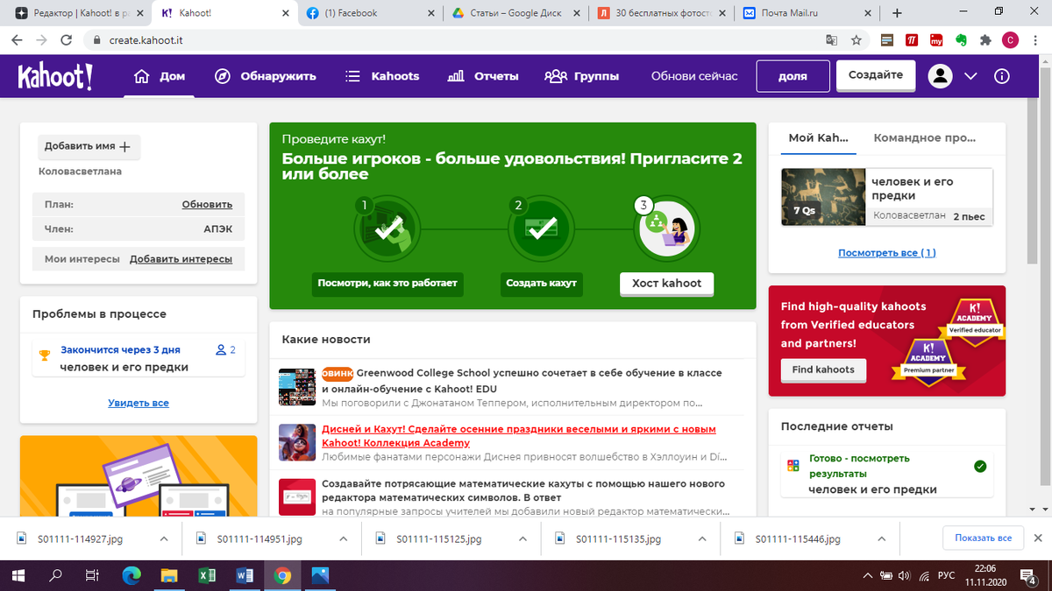Screen dimensions: 1052x591
Task: Open the account profile avatar icon
Action: point(941,76)
